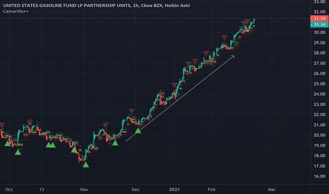Open the Camarilla++ indicator label
Image resolution: width=329 pixels, height=194 pixels.
16,11
